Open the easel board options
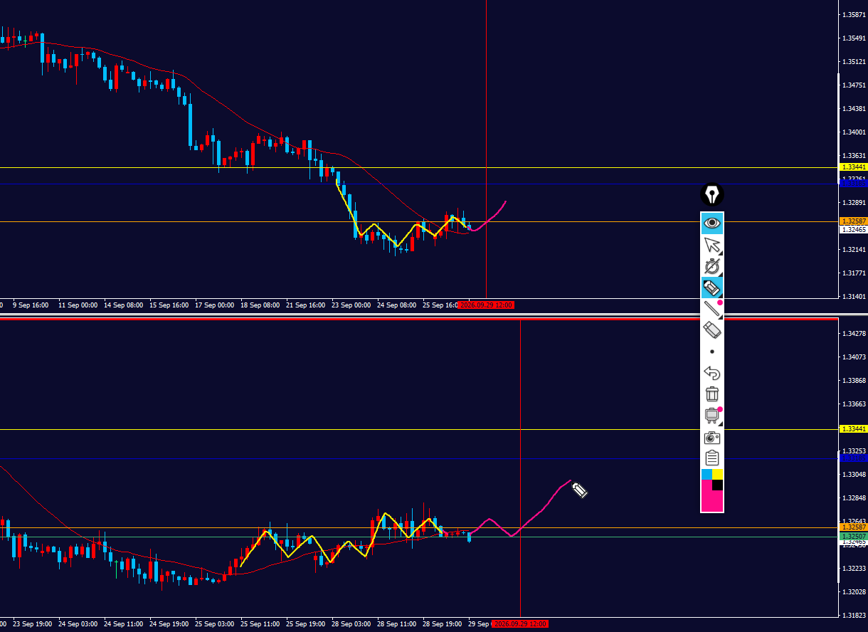The height and width of the screenshot is (632, 868). point(712,416)
